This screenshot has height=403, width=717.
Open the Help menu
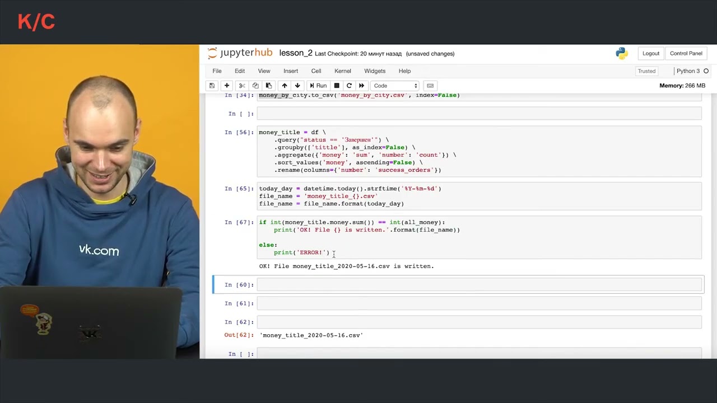[404, 71]
